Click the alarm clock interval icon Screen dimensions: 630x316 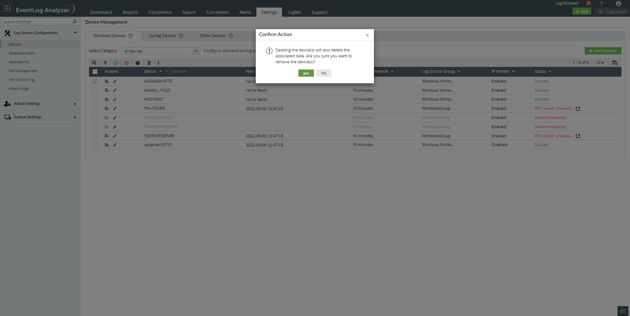tap(138, 63)
